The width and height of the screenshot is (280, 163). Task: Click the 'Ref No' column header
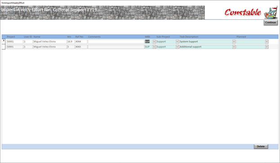(79, 37)
